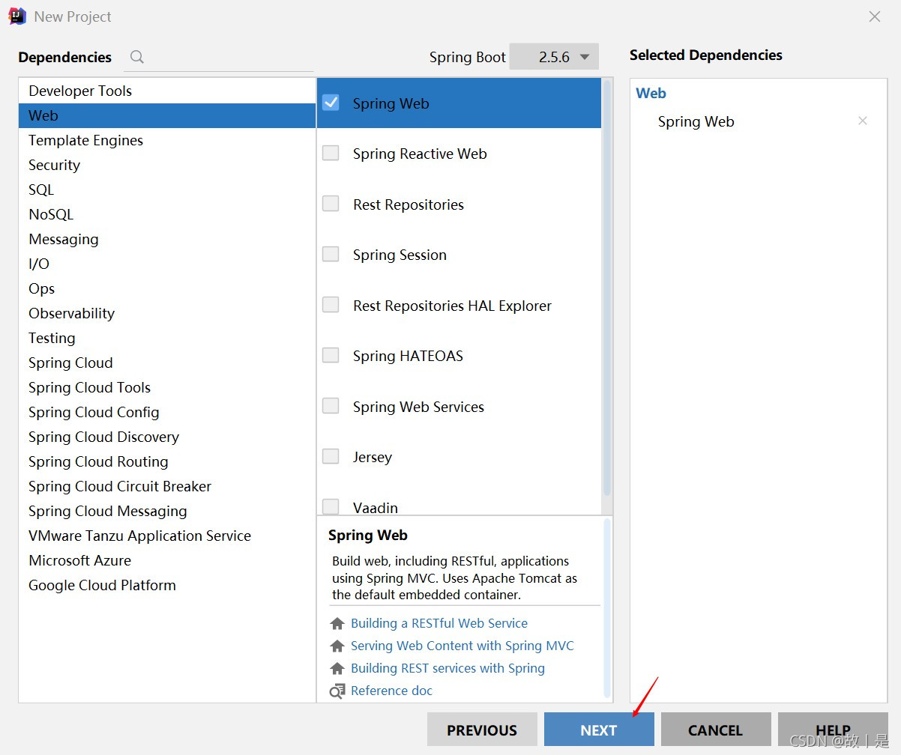Select the Messaging category
The image size is (901, 755).
(x=166, y=239)
